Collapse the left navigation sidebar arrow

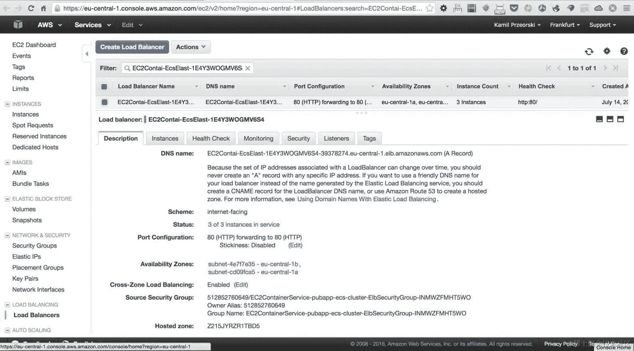87,54
